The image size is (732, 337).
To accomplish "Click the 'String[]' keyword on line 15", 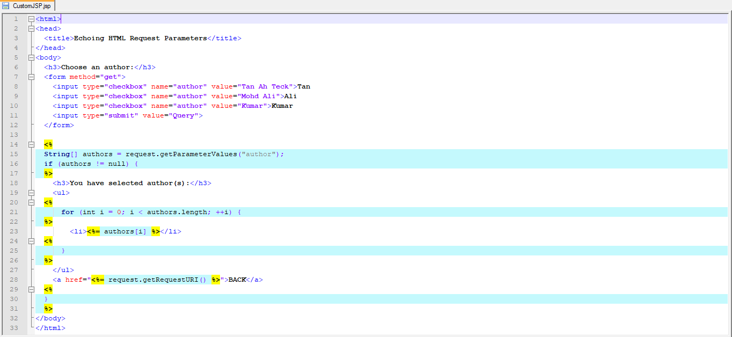I will point(61,154).
